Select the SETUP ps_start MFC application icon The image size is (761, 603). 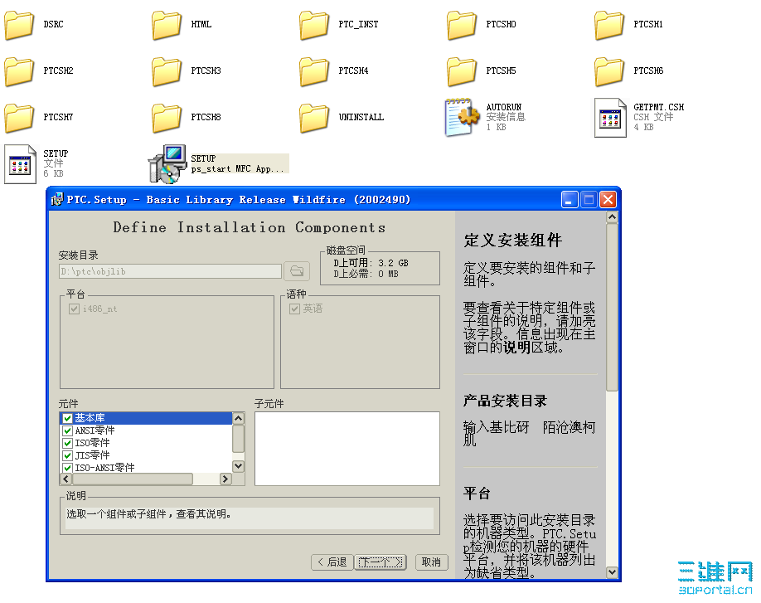167,164
